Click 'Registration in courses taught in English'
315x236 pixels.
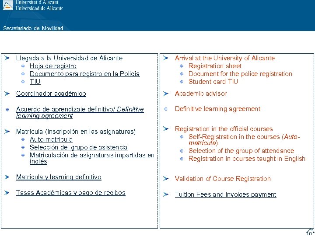[247, 159]
